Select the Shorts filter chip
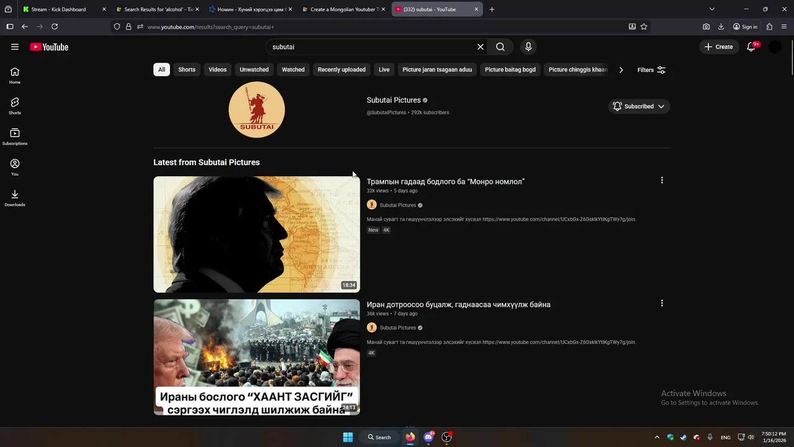The width and height of the screenshot is (794, 447). [x=187, y=70]
